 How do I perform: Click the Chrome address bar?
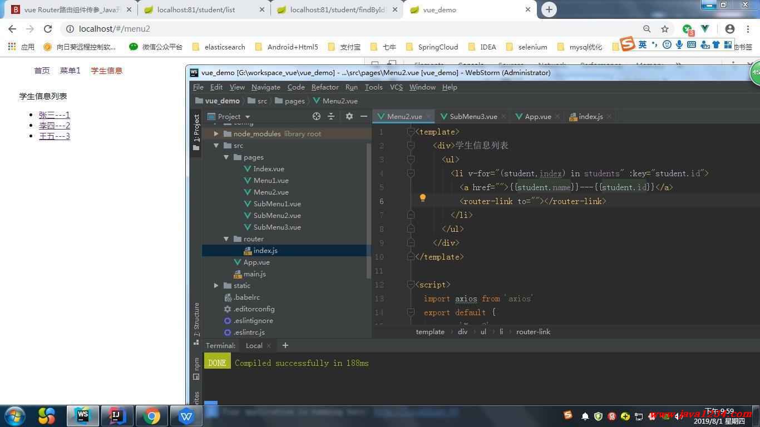click(x=356, y=29)
